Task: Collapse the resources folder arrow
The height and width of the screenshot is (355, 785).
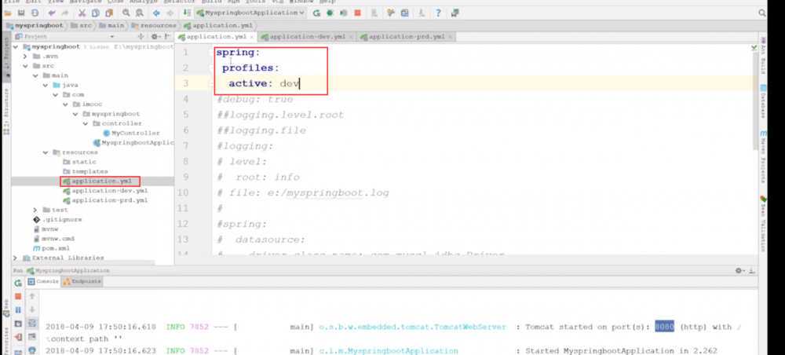Action: click(x=45, y=152)
